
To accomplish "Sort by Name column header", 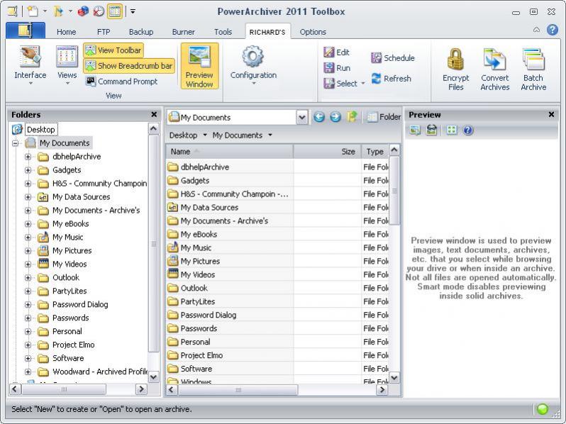I will point(230,152).
